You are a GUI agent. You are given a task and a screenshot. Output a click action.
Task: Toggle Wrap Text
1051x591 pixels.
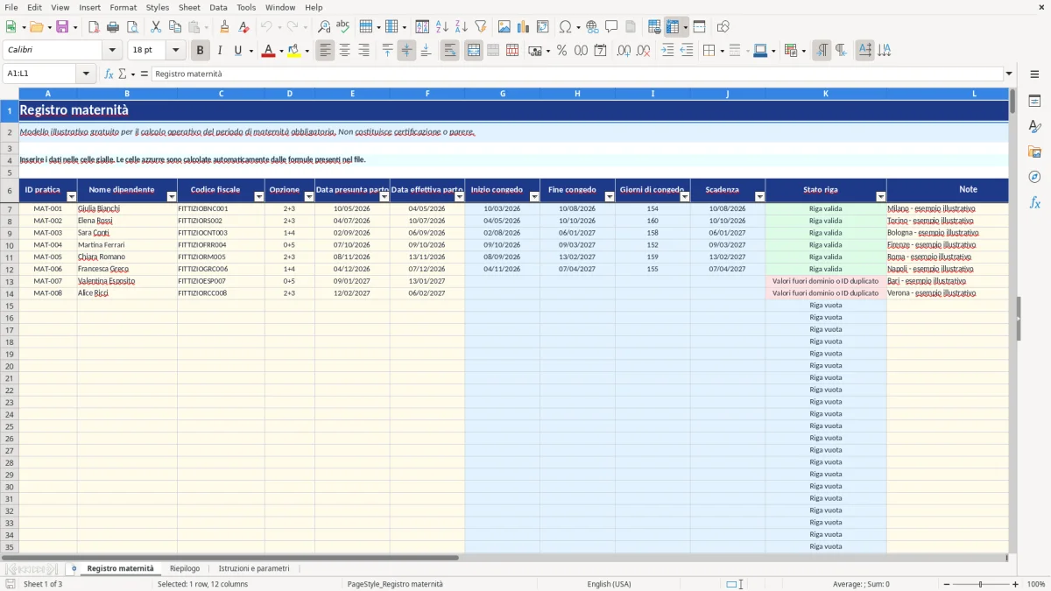[x=449, y=51]
